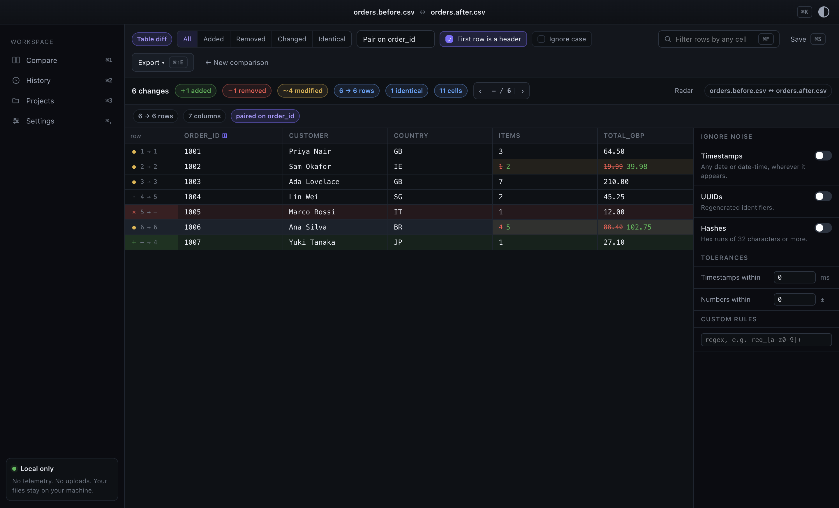The height and width of the screenshot is (508, 839).
Task: Turn on the Timestamps noise toggle
Action: tap(823, 156)
